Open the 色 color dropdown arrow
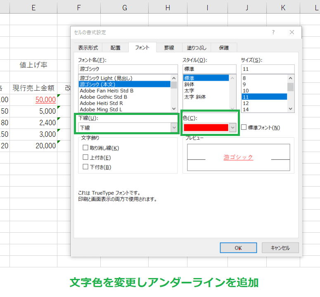The width and height of the screenshot is (320, 297). pyautogui.click(x=232, y=128)
